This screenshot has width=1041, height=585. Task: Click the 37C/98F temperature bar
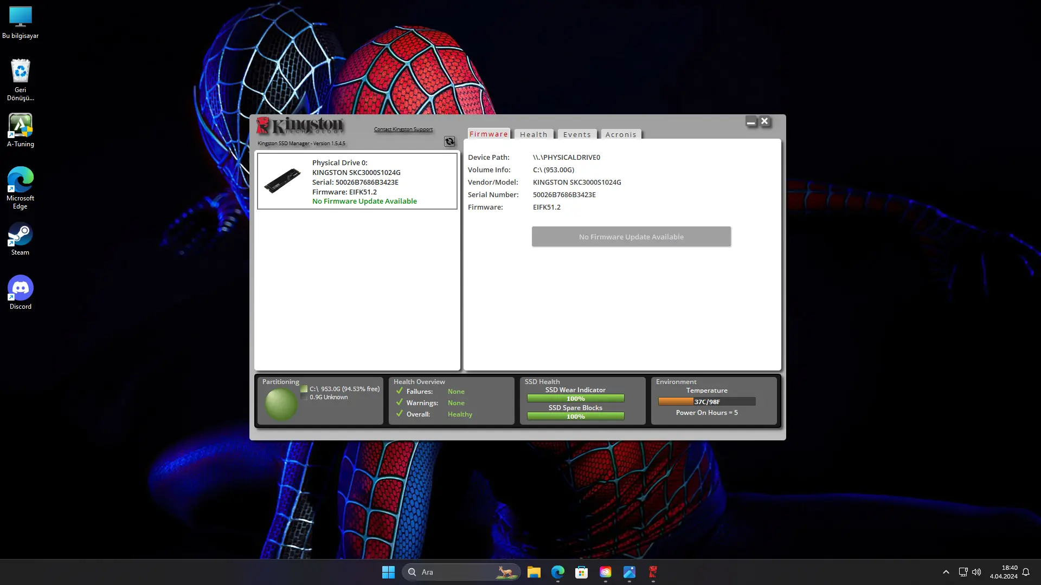point(706,401)
